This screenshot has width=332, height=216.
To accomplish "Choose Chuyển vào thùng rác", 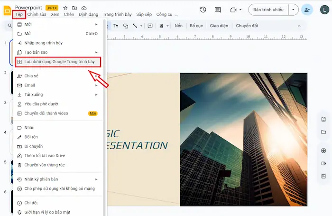I will tap(44, 165).
